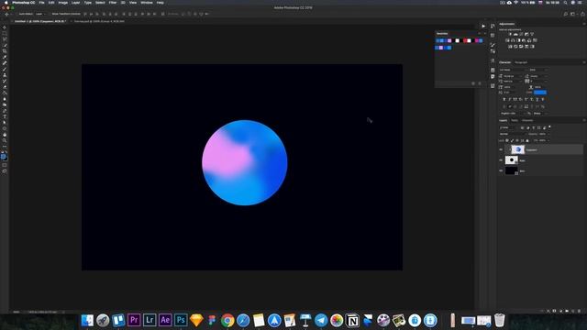Select the Zoom tool

pos(5,140)
